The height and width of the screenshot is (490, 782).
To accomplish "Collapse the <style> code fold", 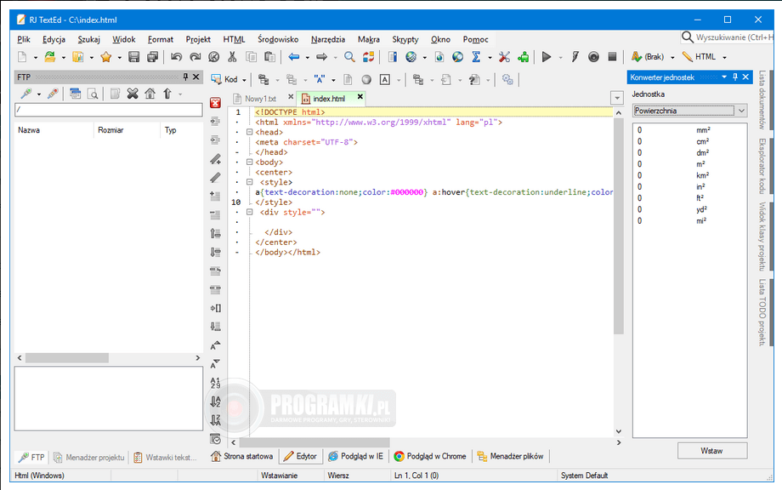I will (249, 182).
